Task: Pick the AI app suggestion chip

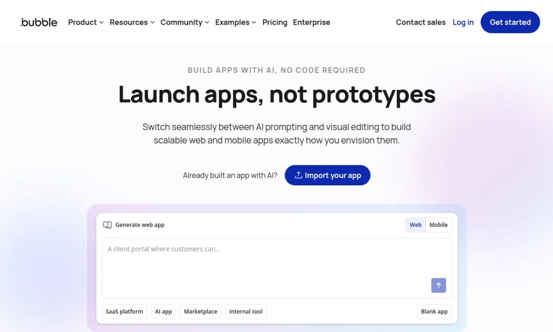Action: point(164,312)
